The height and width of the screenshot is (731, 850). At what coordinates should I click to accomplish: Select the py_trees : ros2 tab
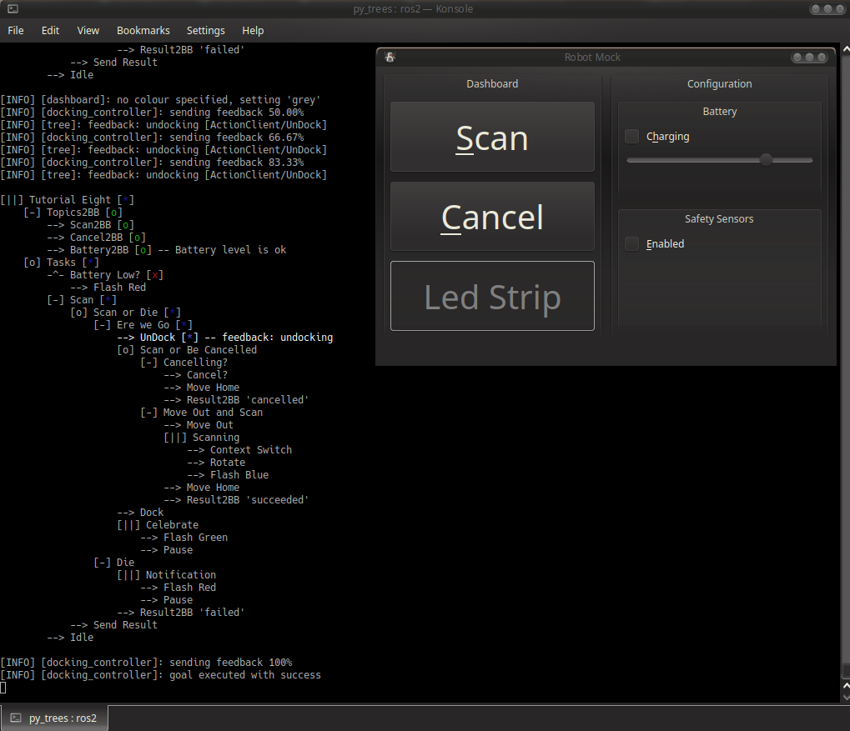[54, 718]
